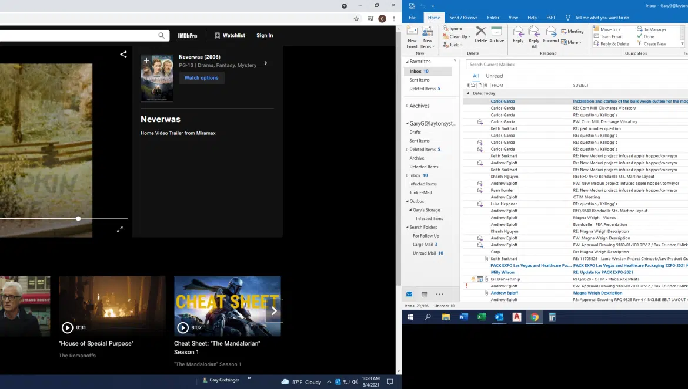Open the Junk dropdown in Delete group
The height and width of the screenshot is (389, 688).
coord(454,45)
